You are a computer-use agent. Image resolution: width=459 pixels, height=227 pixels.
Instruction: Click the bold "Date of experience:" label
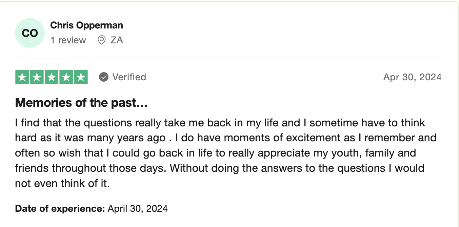pos(60,208)
